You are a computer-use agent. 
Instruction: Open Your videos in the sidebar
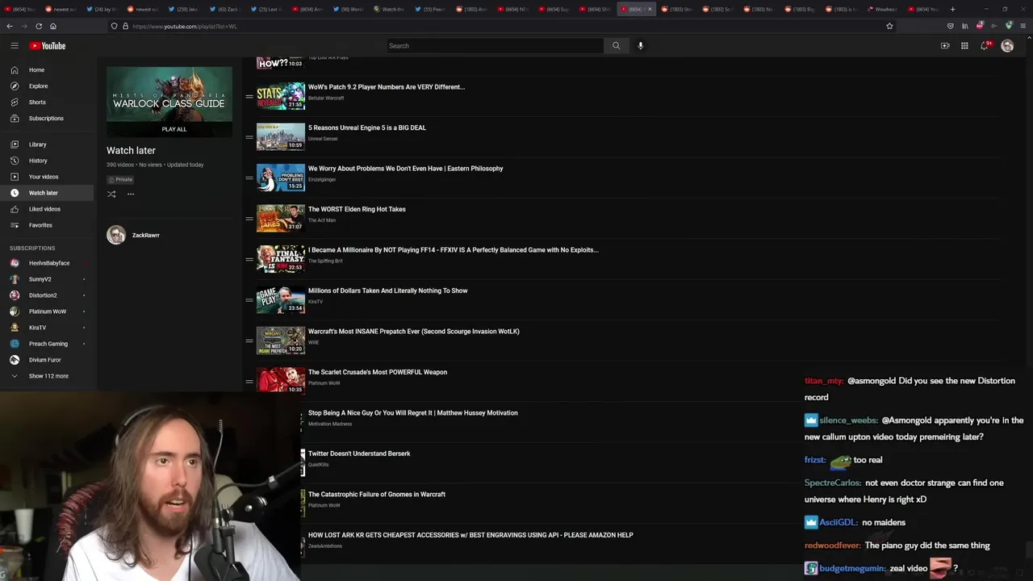click(47, 177)
